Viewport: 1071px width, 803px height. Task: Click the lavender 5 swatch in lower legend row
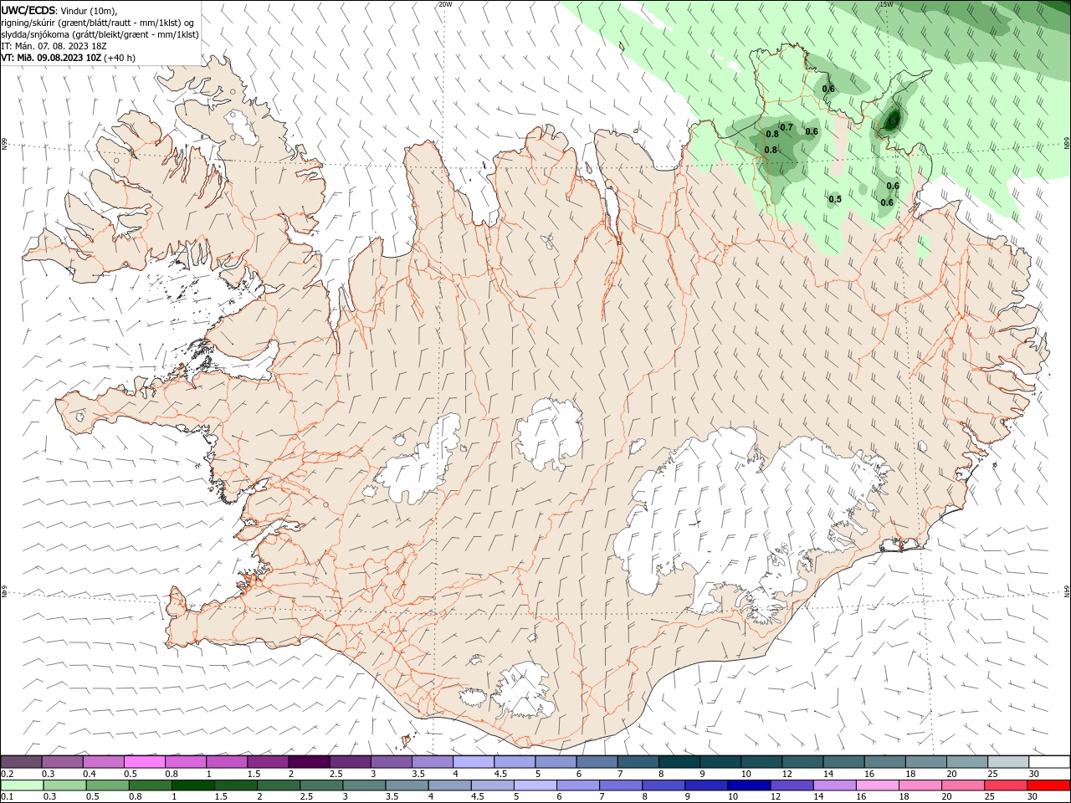535,785
